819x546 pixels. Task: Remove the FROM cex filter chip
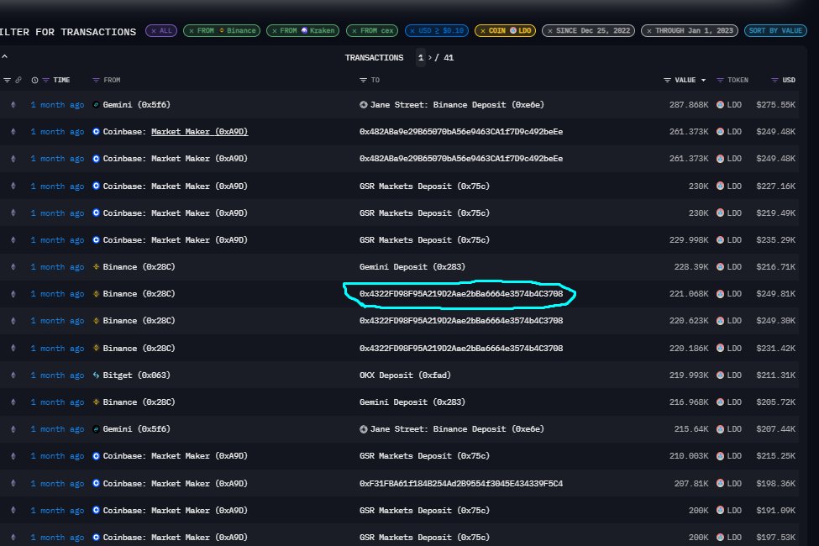tap(354, 31)
